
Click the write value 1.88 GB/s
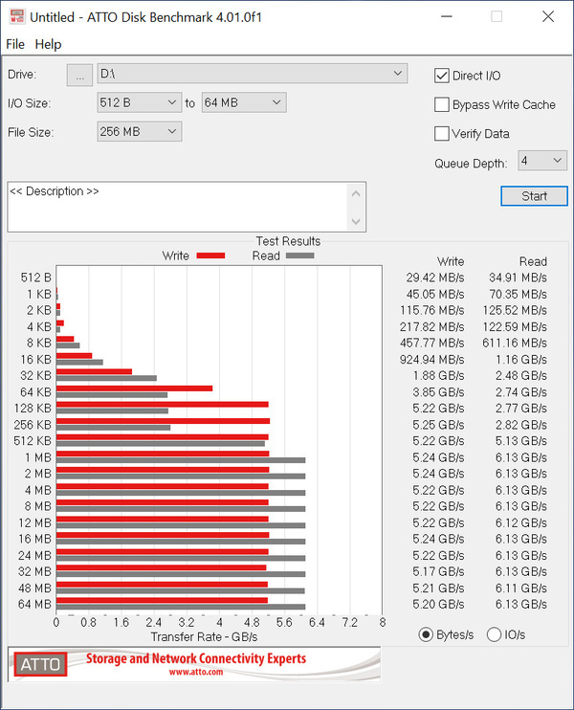click(x=438, y=376)
